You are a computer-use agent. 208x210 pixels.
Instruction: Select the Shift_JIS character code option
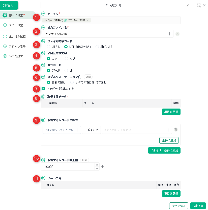click(97, 47)
